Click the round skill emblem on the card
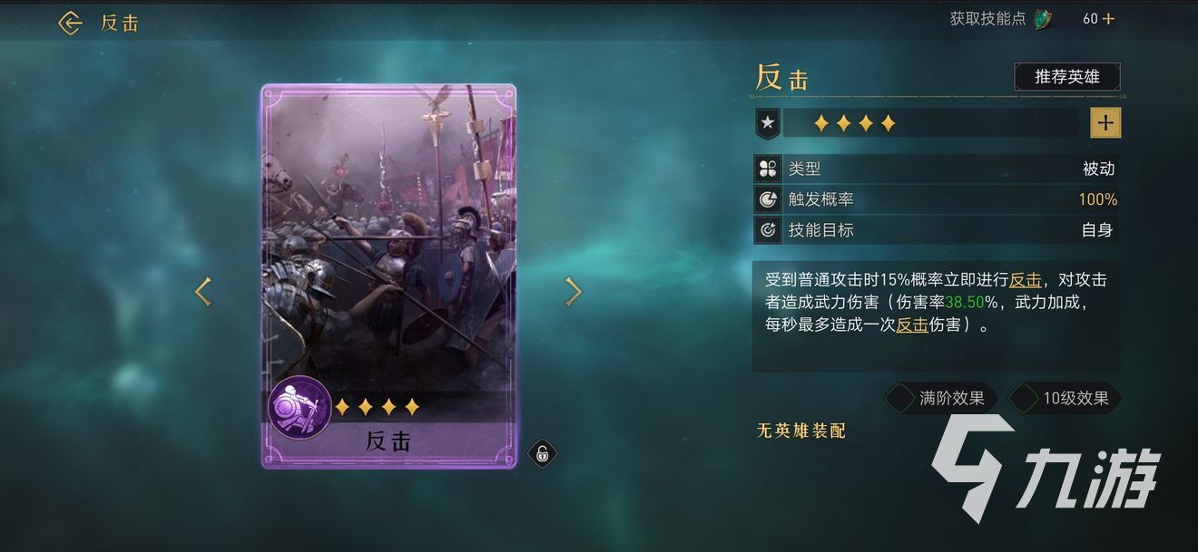 click(299, 407)
